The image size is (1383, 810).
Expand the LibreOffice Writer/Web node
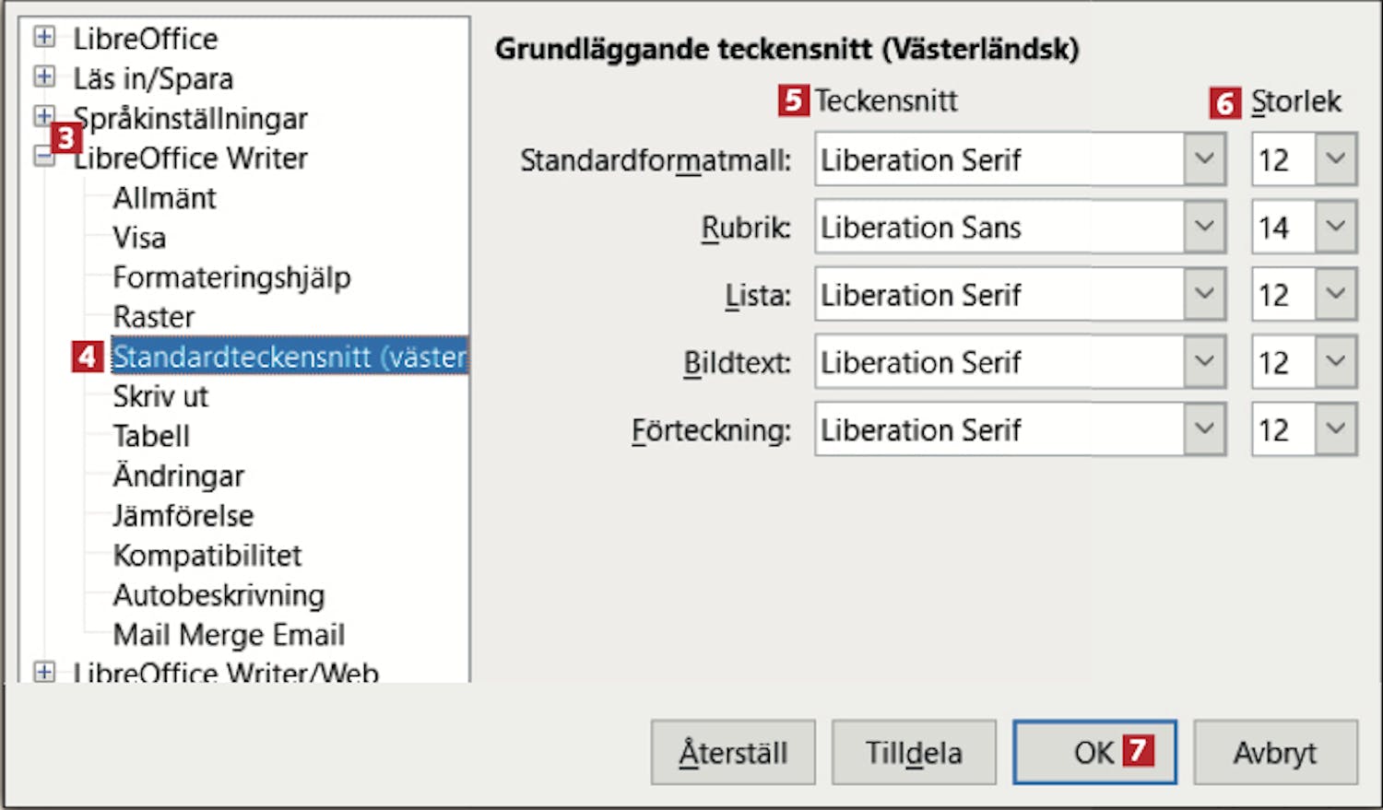click(x=43, y=672)
